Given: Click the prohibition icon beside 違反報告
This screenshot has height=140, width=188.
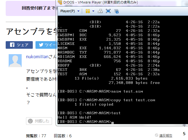Looking at the screenshot, I should click(x=157, y=135).
